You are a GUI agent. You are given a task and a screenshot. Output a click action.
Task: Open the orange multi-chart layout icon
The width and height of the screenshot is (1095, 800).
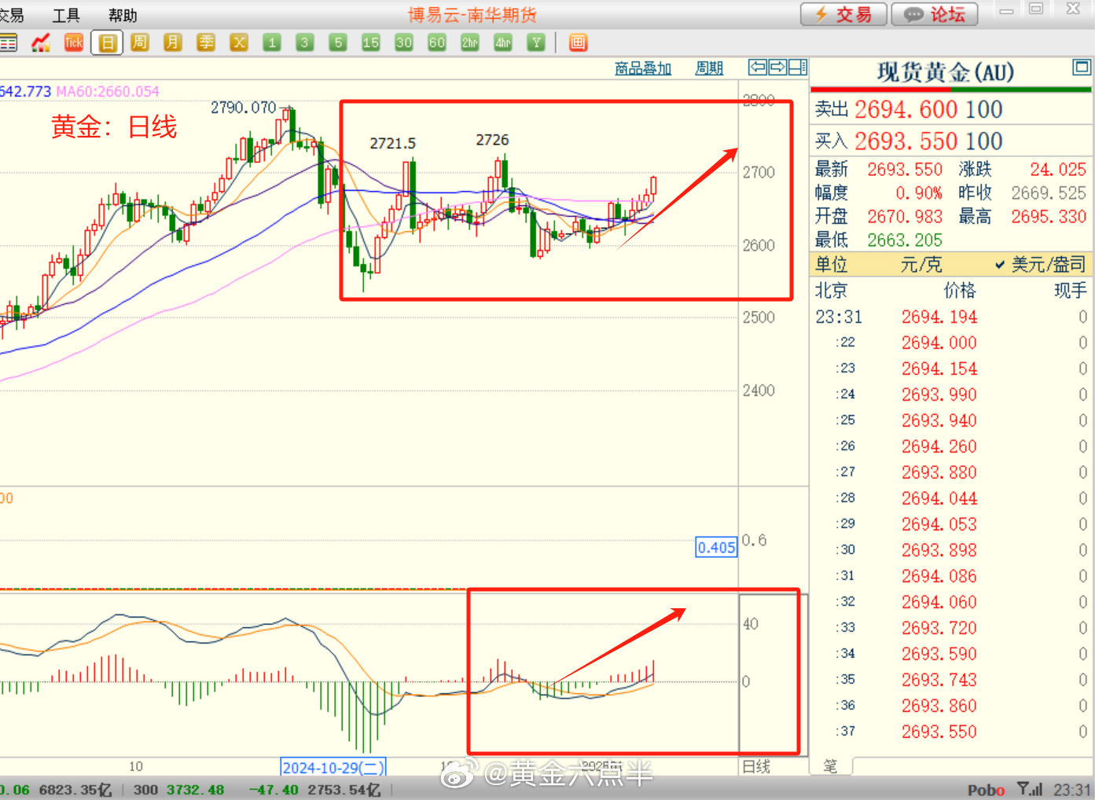578,42
